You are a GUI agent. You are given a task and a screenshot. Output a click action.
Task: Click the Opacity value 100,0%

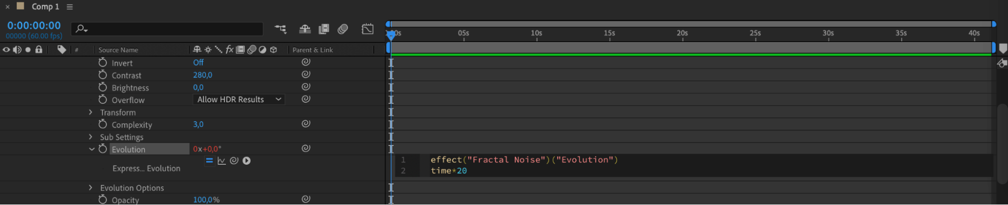(x=206, y=200)
